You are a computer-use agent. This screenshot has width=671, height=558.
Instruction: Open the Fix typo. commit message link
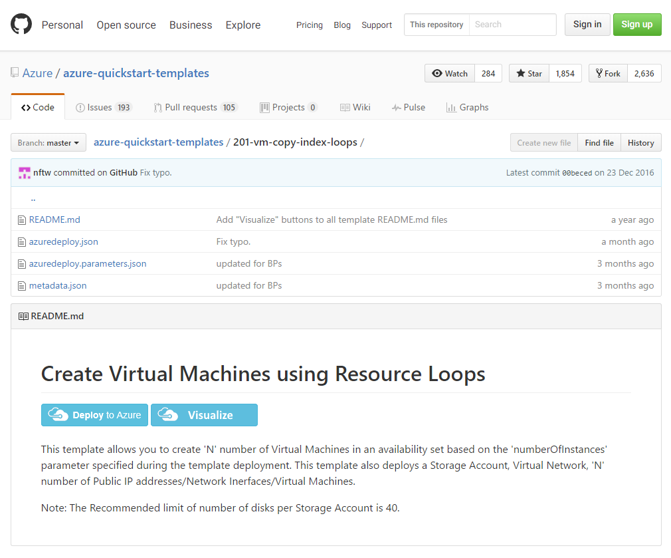coord(155,172)
